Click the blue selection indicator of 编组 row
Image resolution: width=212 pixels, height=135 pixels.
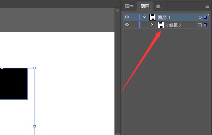click(x=205, y=25)
